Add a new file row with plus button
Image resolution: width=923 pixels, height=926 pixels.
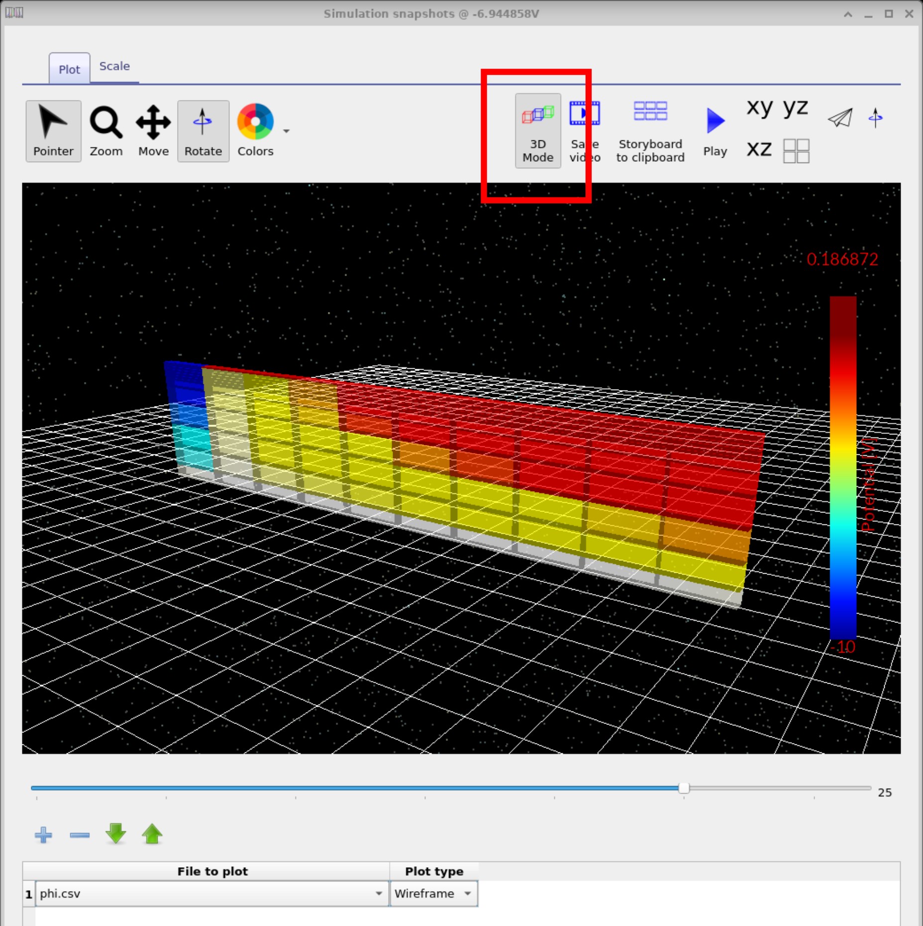pyautogui.click(x=43, y=835)
